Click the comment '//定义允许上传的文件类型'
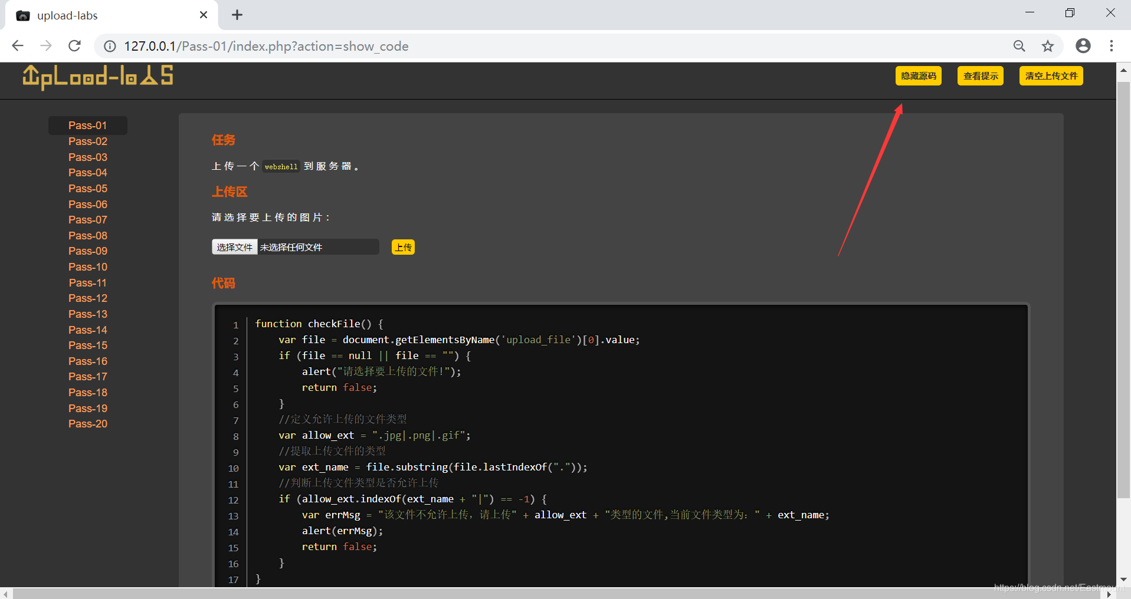 (x=343, y=419)
